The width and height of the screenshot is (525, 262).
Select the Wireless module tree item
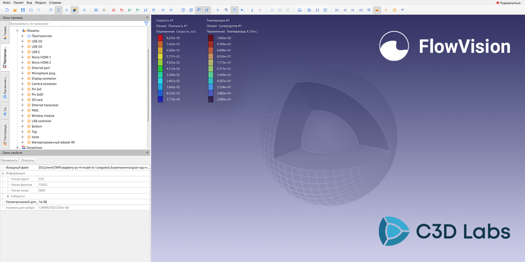click(43, 116)
